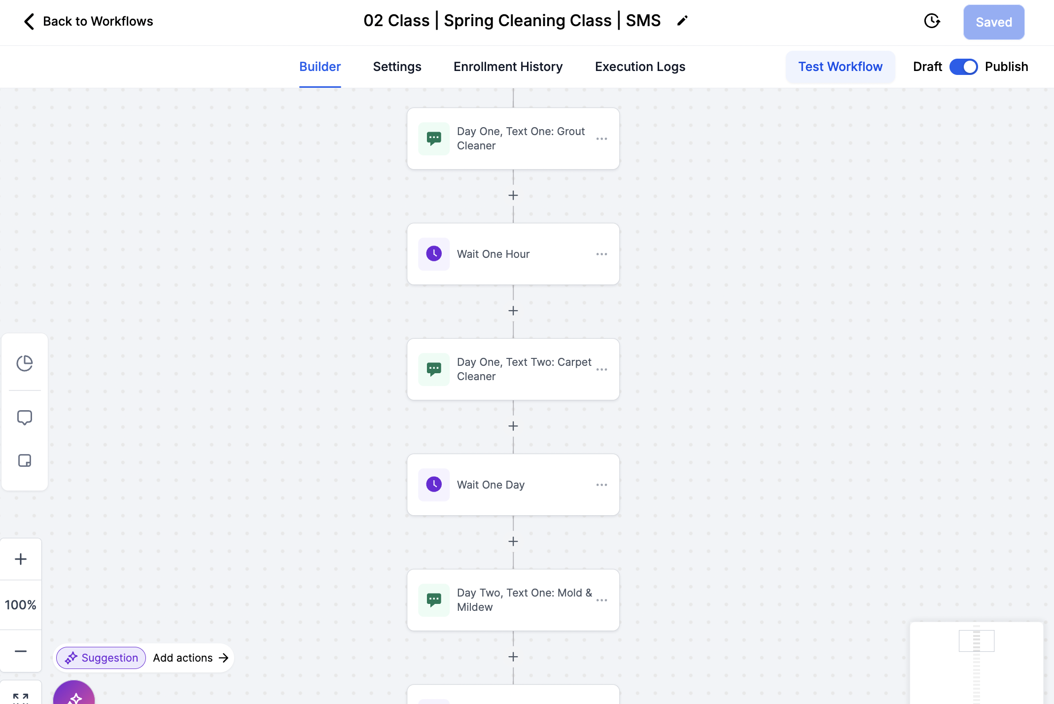Open the Enrollment History tab
Image resolution: width=1054 pixels, height=704 pixels.
tap(508, 67)
